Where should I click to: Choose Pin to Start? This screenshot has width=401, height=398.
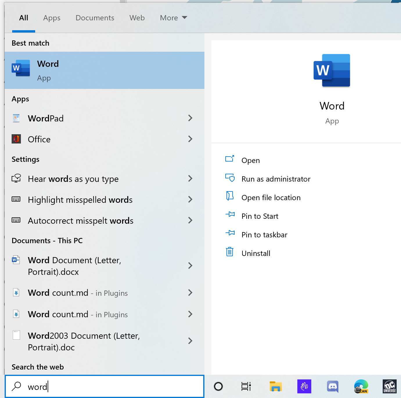coord(260,216)
